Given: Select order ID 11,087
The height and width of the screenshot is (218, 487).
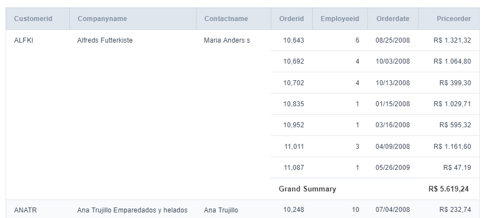Looking at the screenshot, I should (294, 168).
